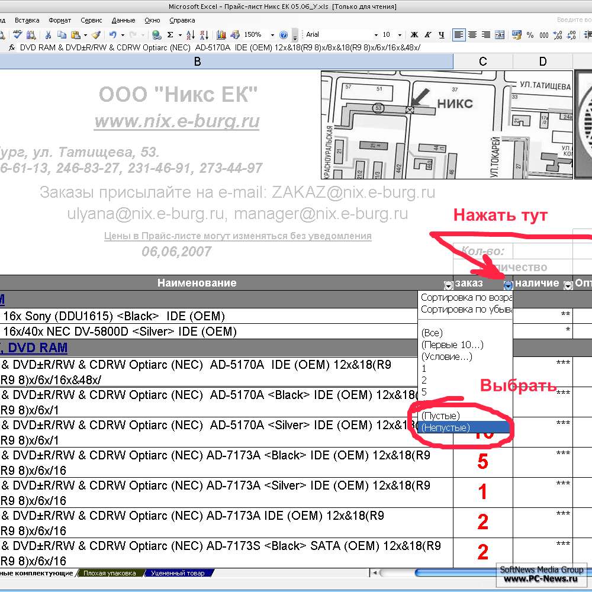
Task: Undo the last action
Action: click(113, 35)
